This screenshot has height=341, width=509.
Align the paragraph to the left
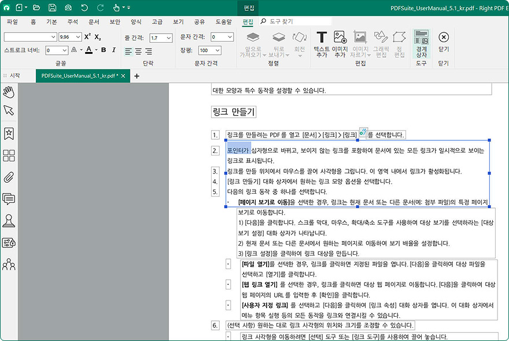point(128,51)
